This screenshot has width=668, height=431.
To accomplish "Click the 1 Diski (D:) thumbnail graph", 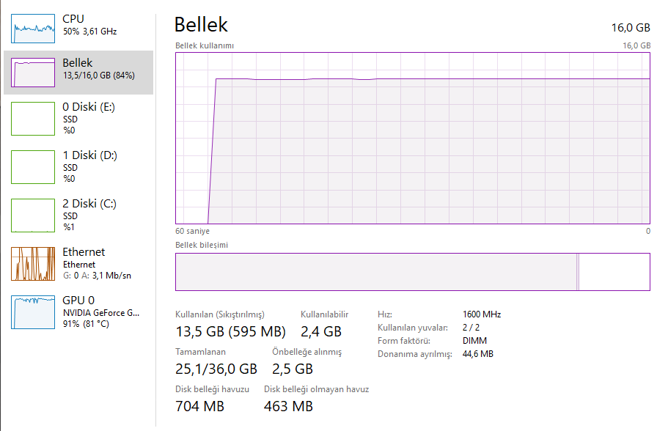I will pos(33,166).
